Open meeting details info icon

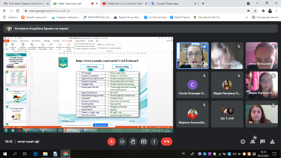[x=243, y=142]
